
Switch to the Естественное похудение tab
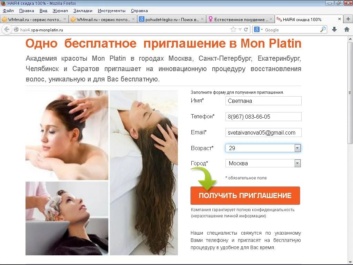(240, 19)
